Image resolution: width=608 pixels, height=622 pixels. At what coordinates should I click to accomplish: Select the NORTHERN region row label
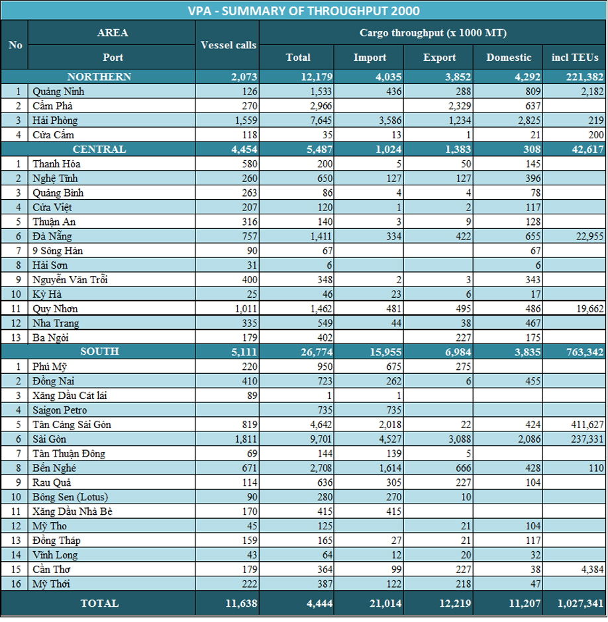pyautogui.click(x=99, y=77)
